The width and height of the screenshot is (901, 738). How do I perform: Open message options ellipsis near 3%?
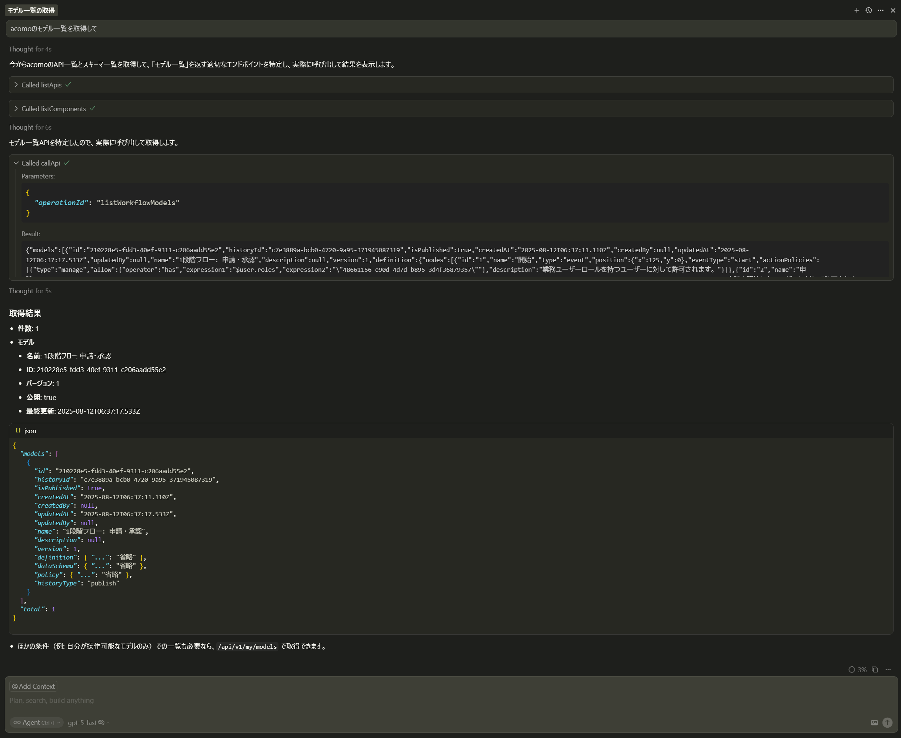888,669
